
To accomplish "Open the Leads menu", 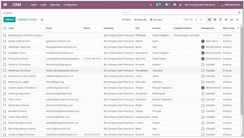I will coord(43,5).
